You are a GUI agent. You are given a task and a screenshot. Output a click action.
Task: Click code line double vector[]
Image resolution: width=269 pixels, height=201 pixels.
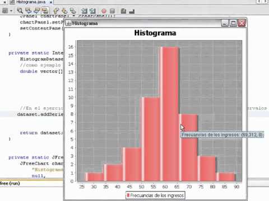(41, 71)
